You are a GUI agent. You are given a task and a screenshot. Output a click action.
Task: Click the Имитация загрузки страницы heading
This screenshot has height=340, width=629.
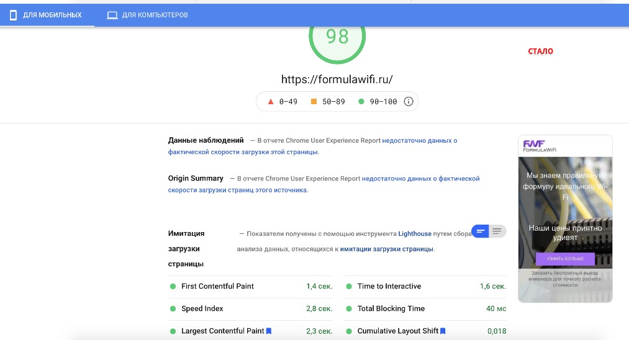point(186,249)
